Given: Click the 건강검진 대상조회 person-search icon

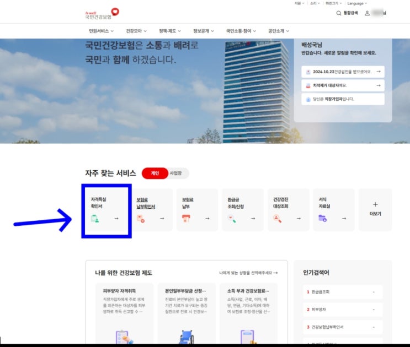Looking at the screenshot, I should pos(277,219).
